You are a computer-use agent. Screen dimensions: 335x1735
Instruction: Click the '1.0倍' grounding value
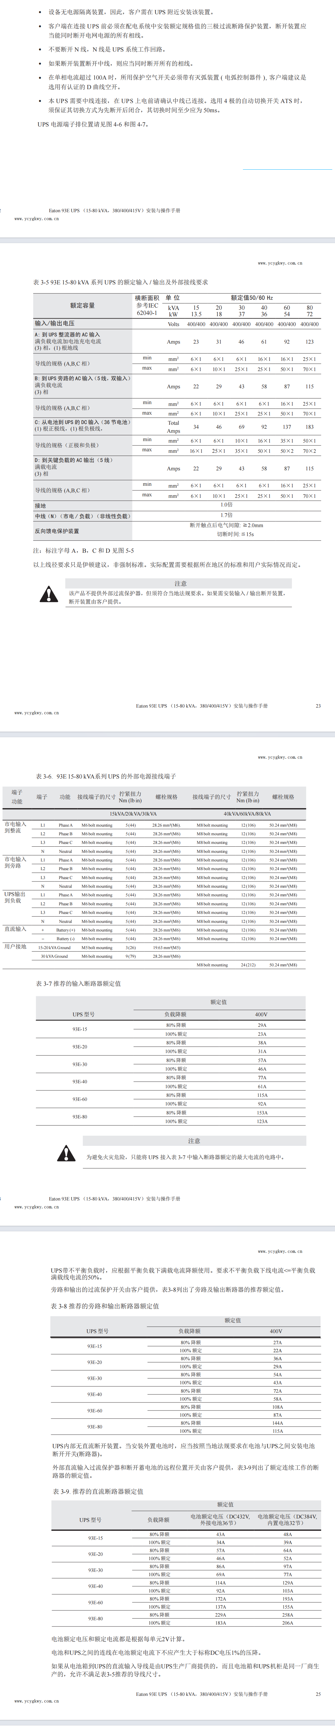pos(227,505)
